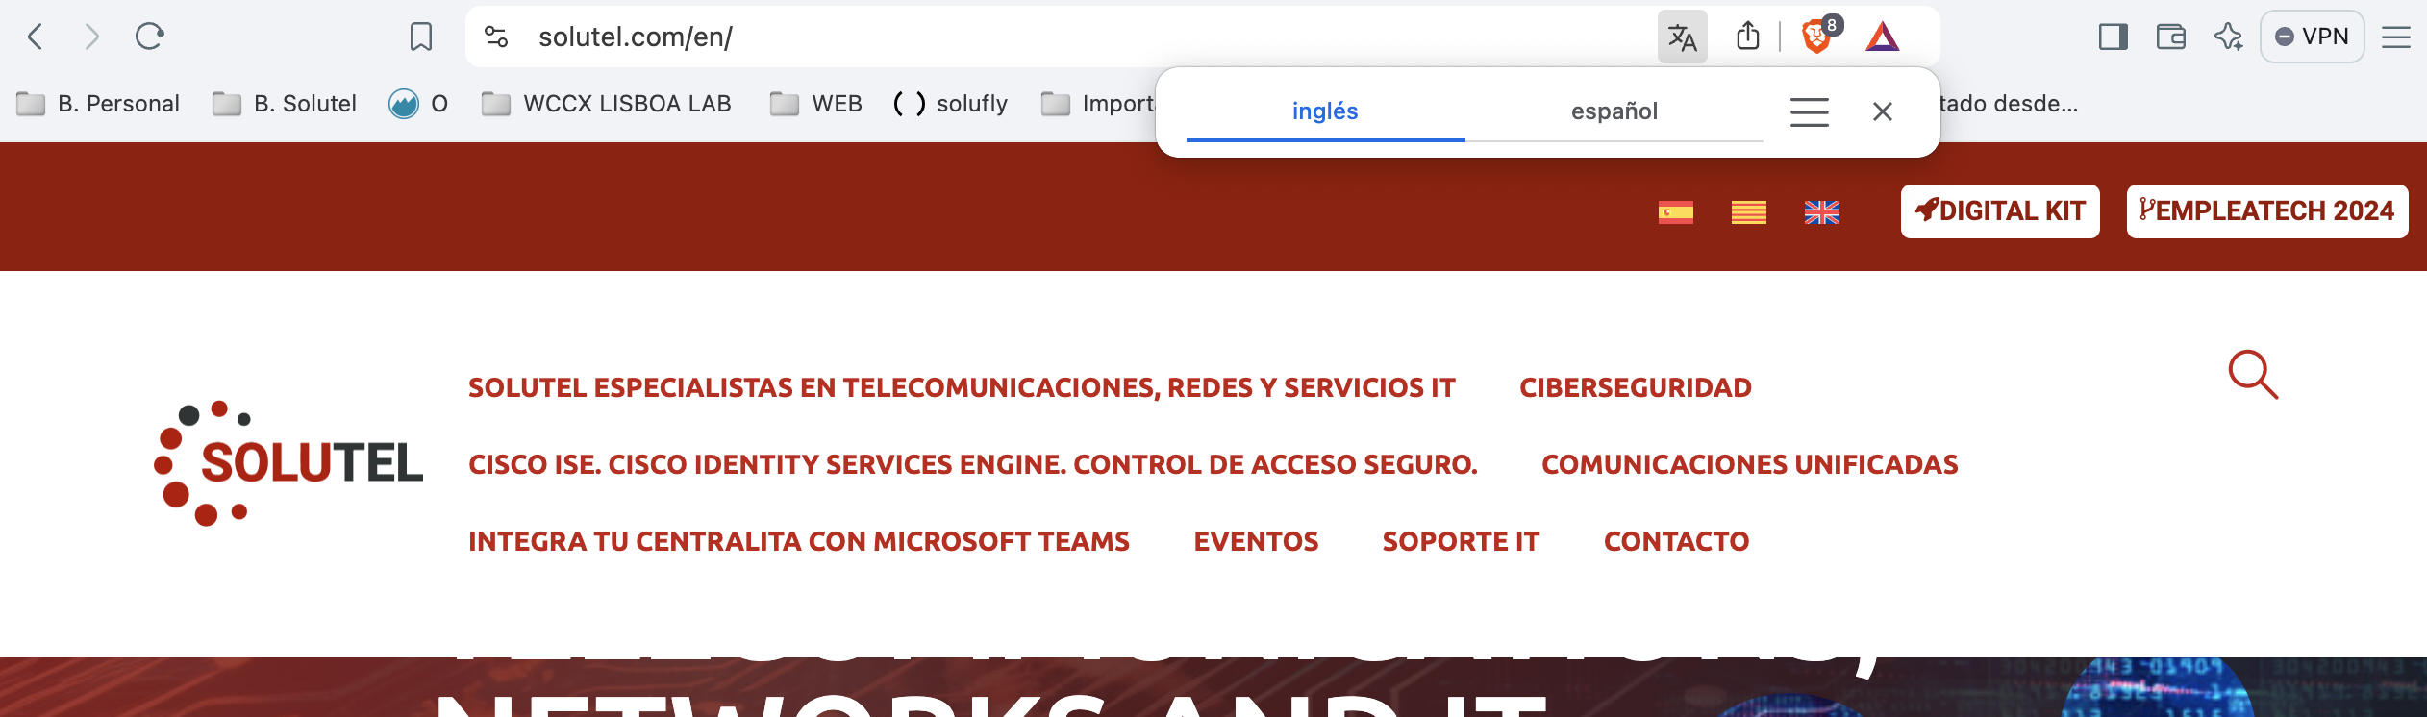
Task: Open the SOPORTE IT menu item
Action: point(1461,542)
